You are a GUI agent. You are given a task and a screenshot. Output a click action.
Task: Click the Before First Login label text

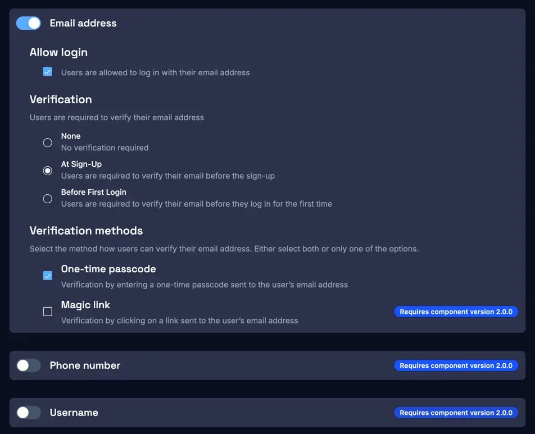[x=93, y=192]
